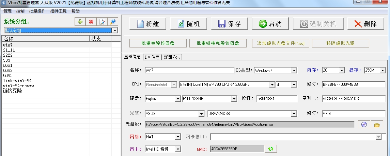Click the red X delete-group icon
This screenshot has width=390, height=156.
91,22
